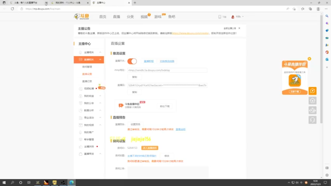Viewport: 331px width, 186px height.
Task: Close the 斗鱼直播伴侣 floating ad
Action: point(309,59)
